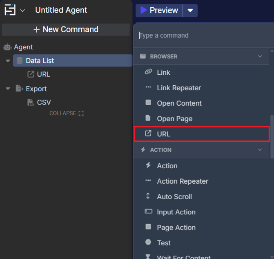Select the Auto Scroll command icon
This screenshot has height=259, width=274.
(x=148, y=196)
